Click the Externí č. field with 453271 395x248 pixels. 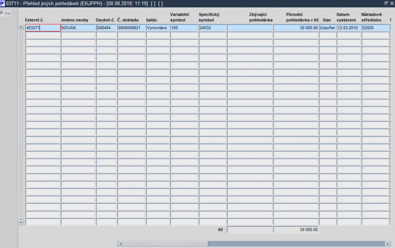[x=43, y=28]
